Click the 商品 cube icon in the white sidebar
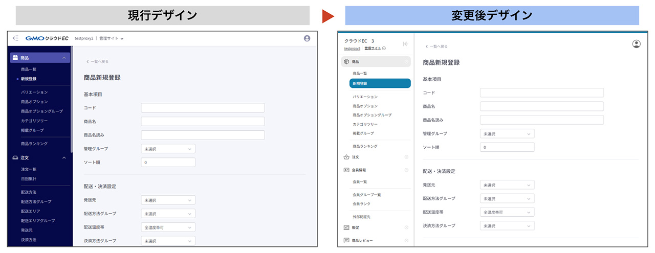This screenshot has height=253, width=655. (346, 62)
